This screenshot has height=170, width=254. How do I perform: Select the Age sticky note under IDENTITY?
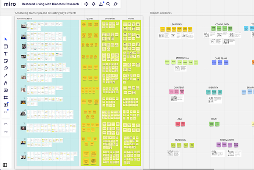pos(220,92)
